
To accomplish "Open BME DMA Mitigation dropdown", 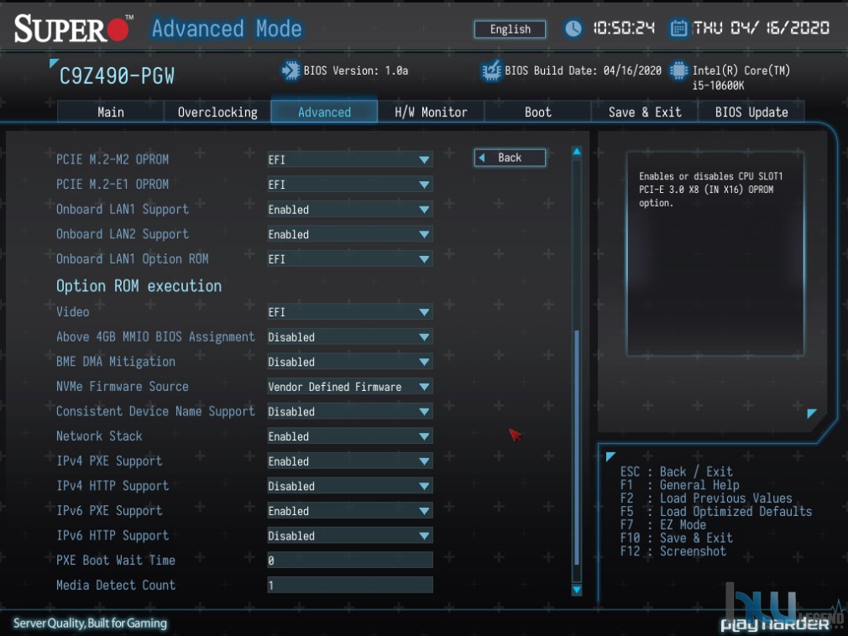I will click(x=350, y=362).
